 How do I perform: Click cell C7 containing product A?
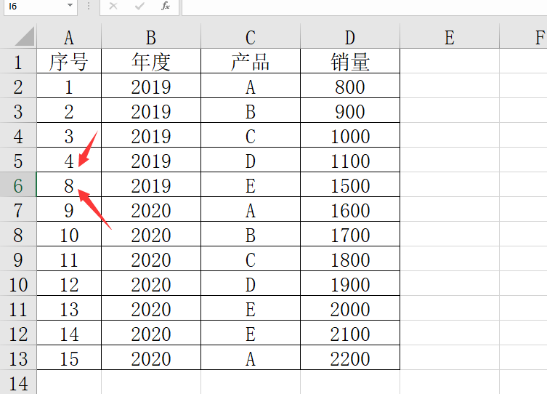(x=251, y=210)
